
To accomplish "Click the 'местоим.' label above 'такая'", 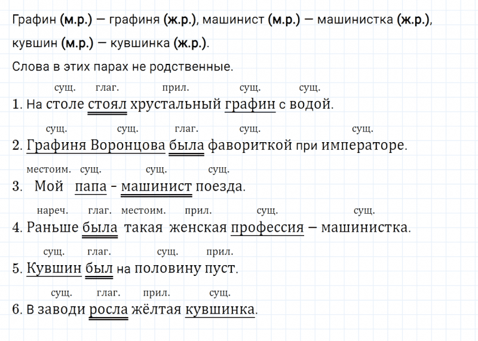I will point(143,211).
